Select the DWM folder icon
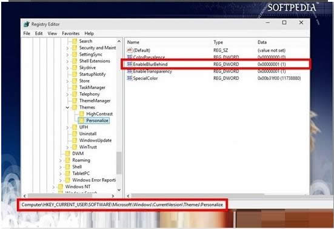Screen dimensions: 334x229 tap(67, 153)
